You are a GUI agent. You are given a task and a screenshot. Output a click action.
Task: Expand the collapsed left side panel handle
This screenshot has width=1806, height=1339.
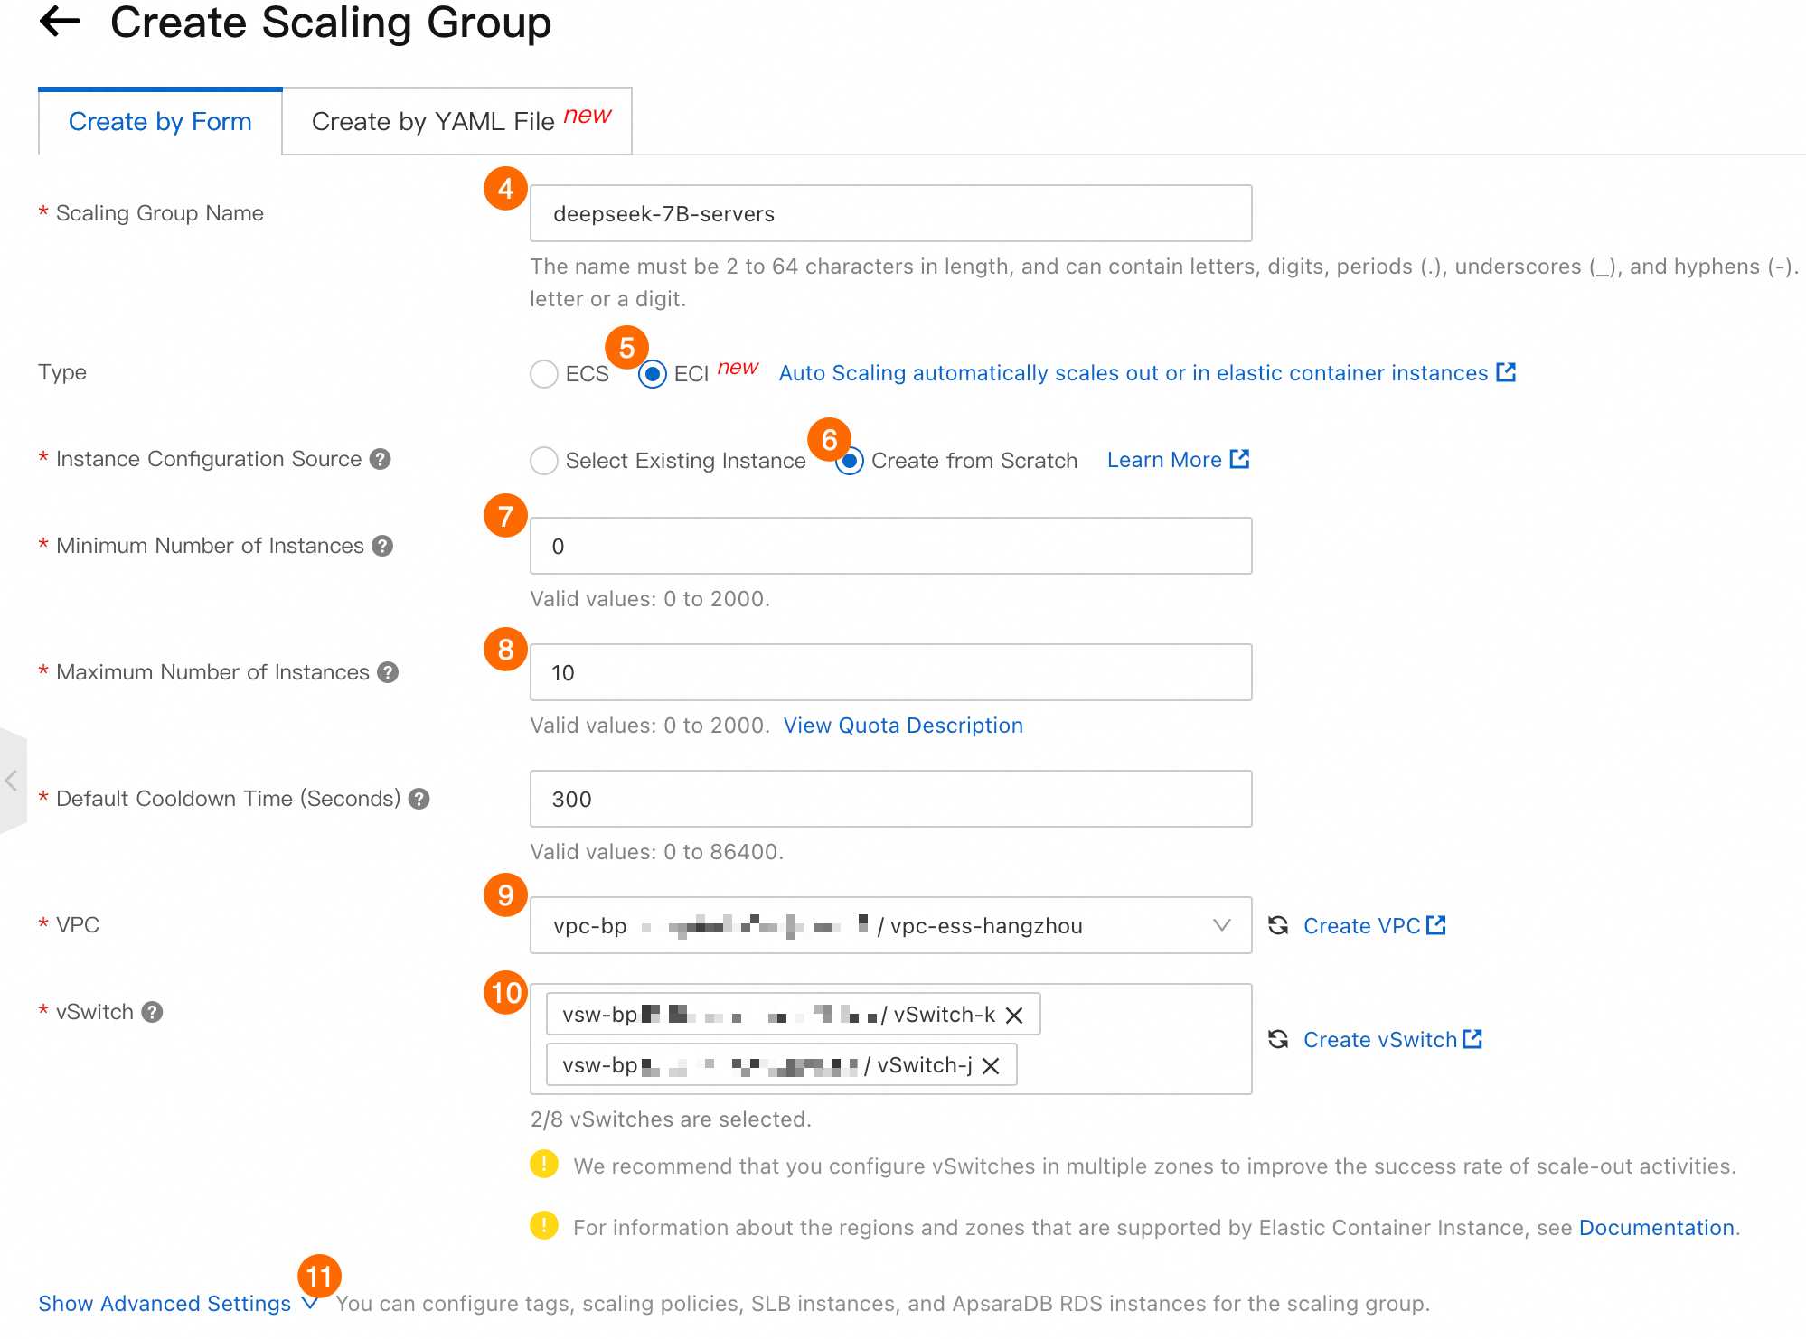click(12, 781)
